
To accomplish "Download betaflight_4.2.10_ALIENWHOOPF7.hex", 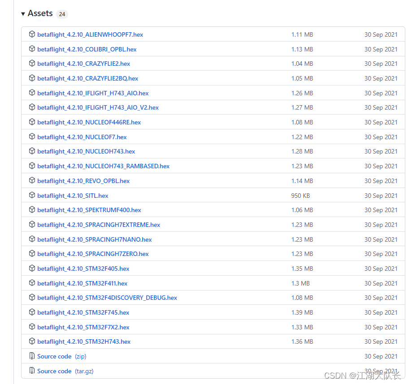I will [x=90, y=34].
